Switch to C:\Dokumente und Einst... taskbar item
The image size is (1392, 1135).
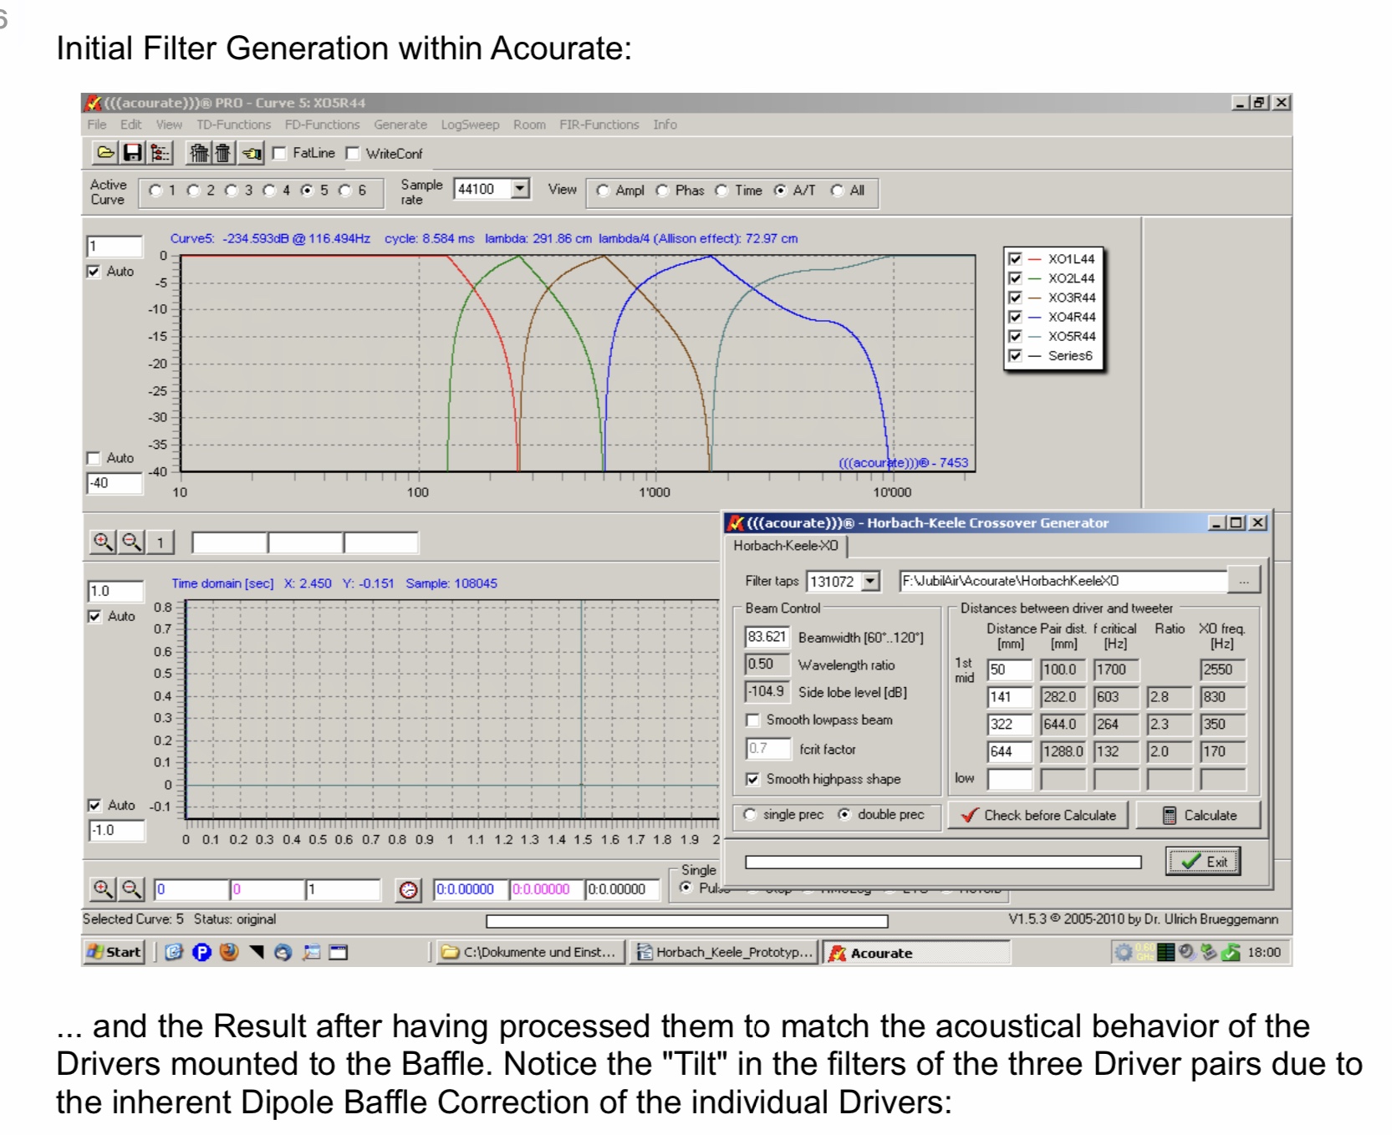tap(531, 952)
